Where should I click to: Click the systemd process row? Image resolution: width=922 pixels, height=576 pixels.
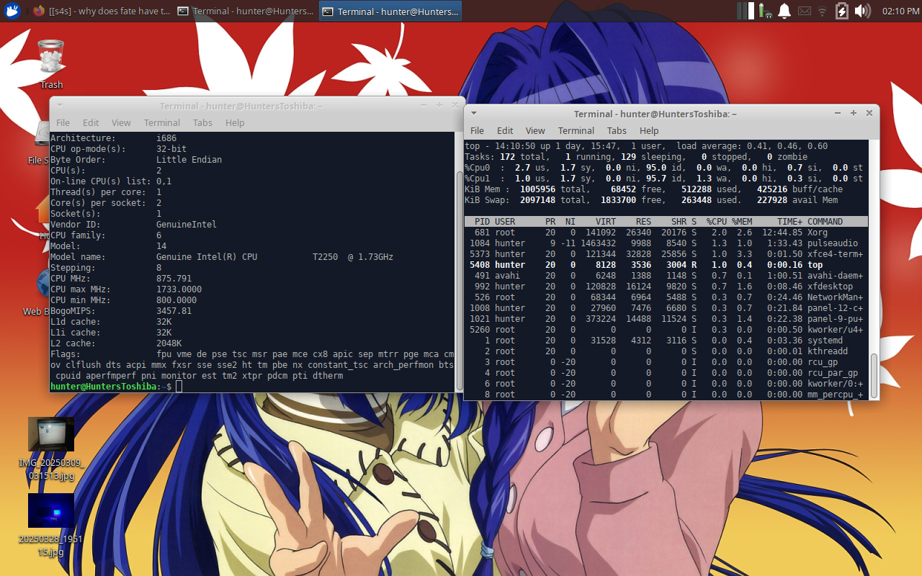[x=666, y=341]
